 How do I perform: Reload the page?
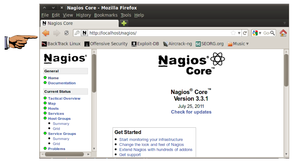(x=245, y=33)
